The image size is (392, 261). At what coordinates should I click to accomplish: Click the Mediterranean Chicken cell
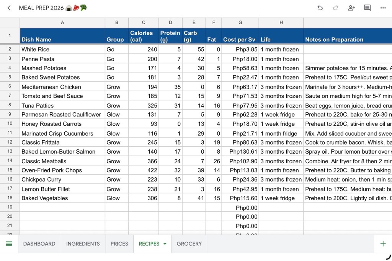click(x=62, y=87)
